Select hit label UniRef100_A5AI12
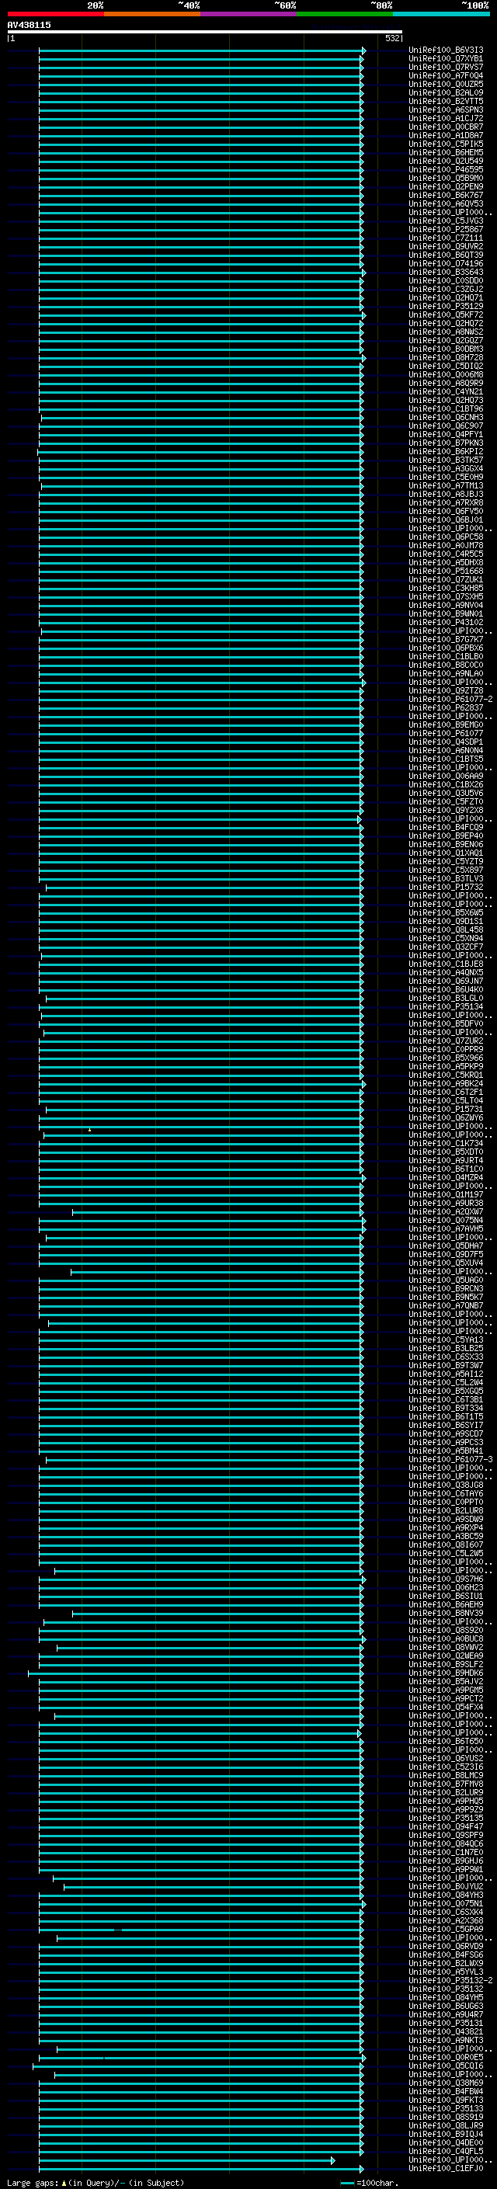This screenshot has height=2189, width=497. (446, 1374)
